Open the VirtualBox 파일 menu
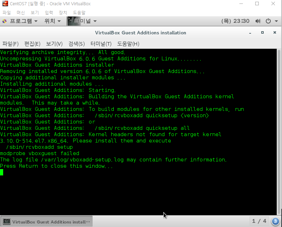Viewport: 282px width, 227px height. (7, 13)
